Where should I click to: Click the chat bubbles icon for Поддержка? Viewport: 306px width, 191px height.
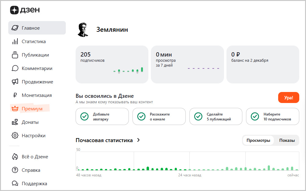[15, 183]
